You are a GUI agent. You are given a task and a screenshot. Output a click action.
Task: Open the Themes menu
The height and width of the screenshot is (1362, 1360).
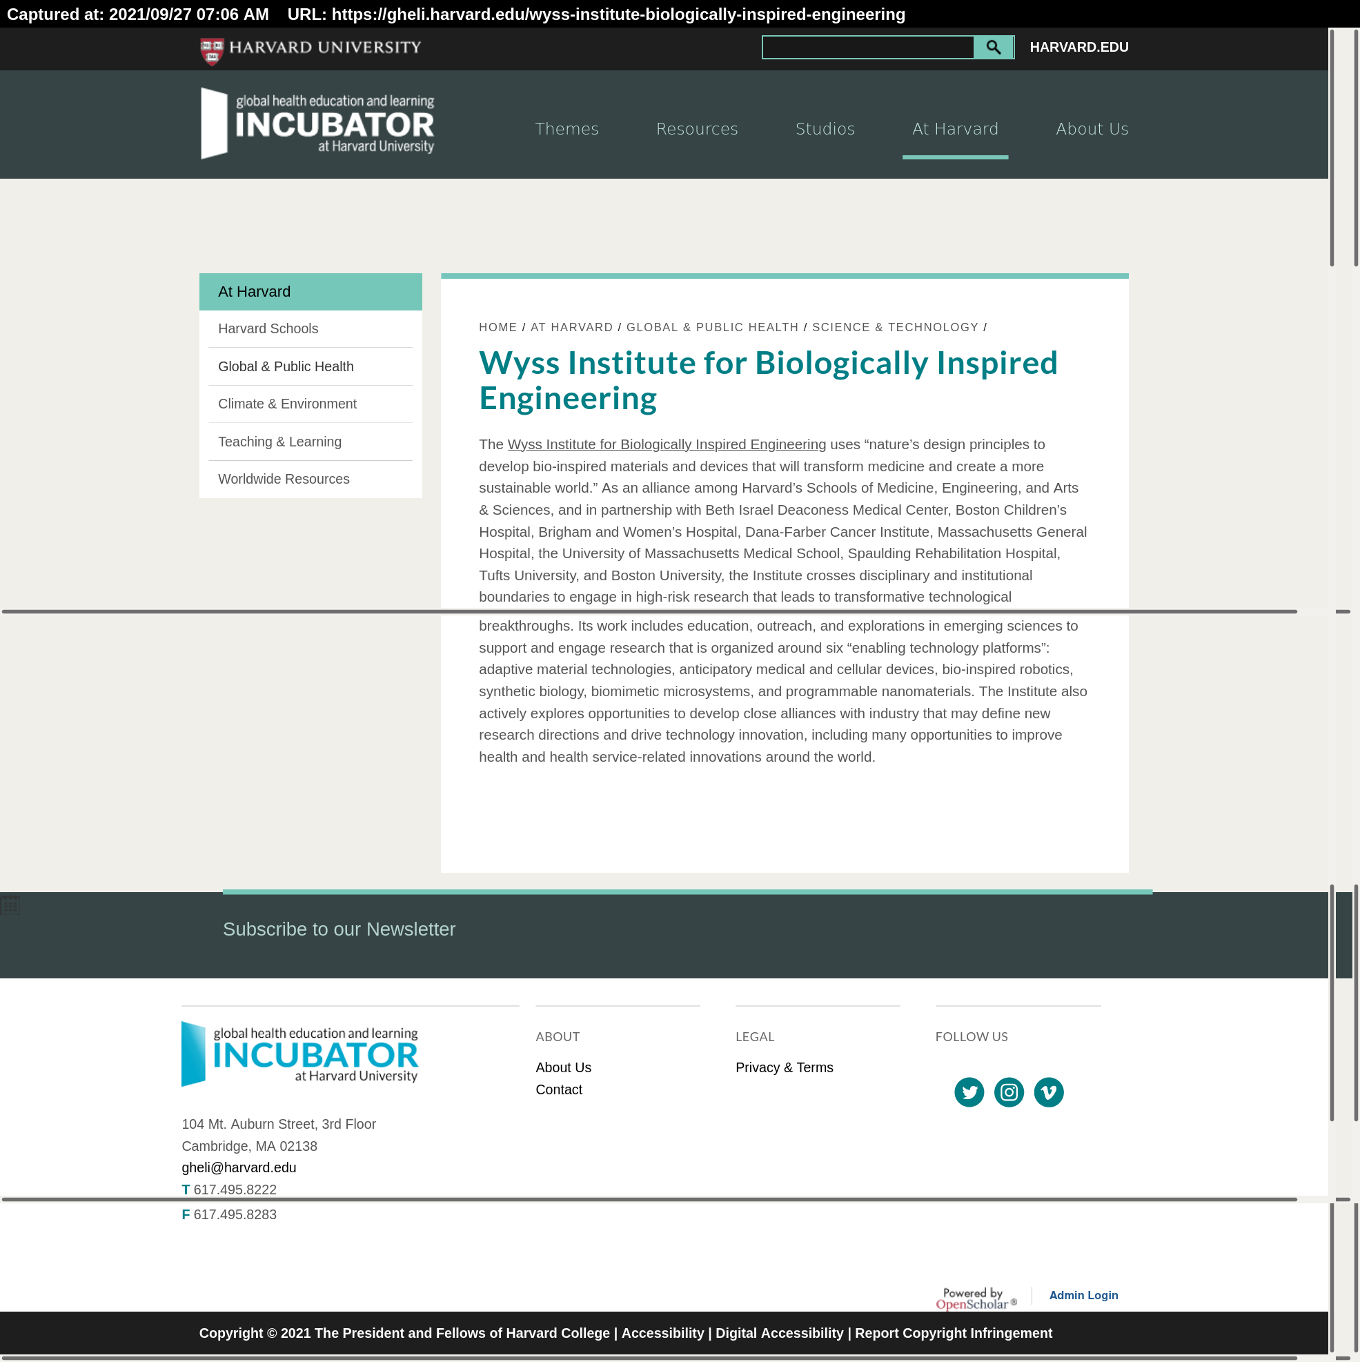tap(567, 128)
